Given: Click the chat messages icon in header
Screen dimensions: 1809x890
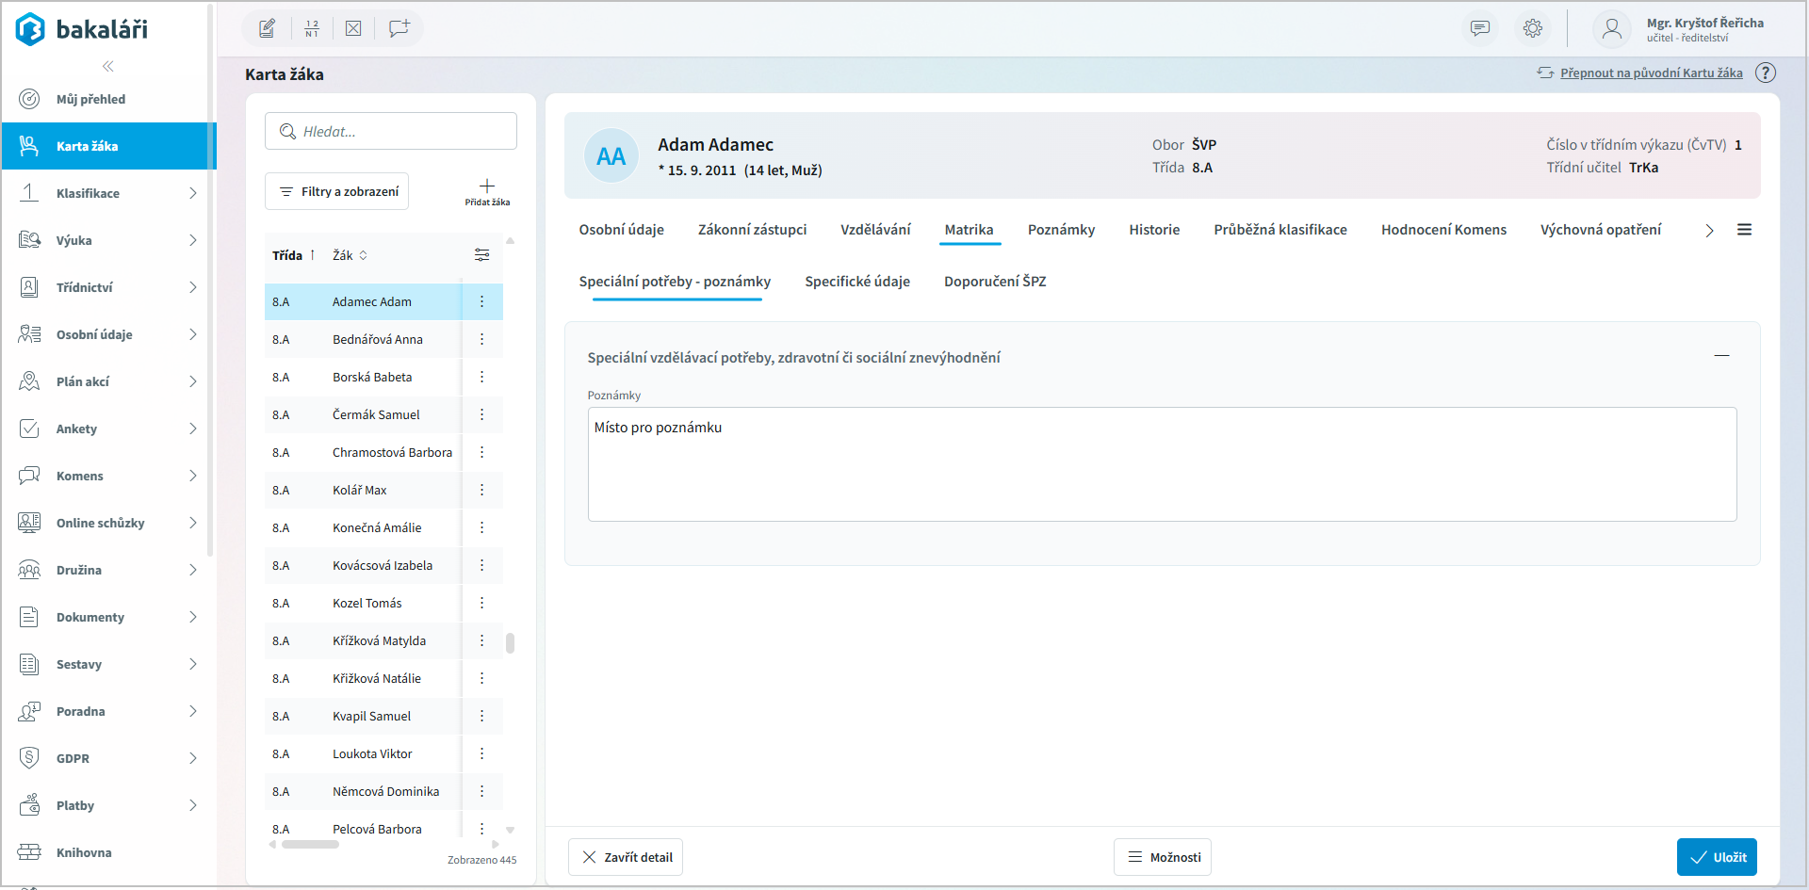Looking at the screenshot, I should [x=1480, y=28].
